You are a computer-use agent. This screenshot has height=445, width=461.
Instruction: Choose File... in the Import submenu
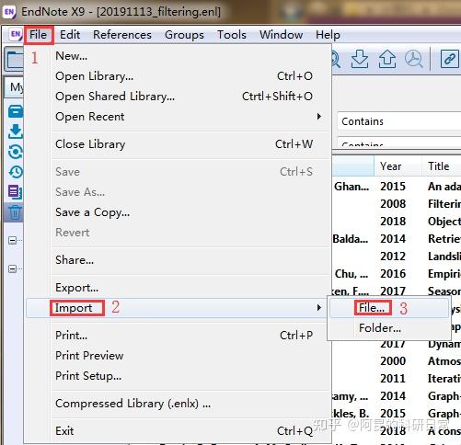coord(372,308)
